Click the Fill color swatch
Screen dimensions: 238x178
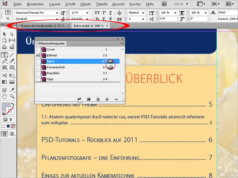(x=5, y=107)
